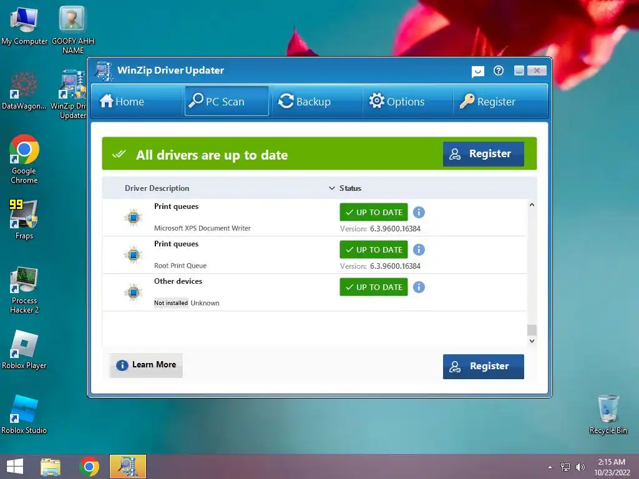The width and height of the screenshot is (639, 479).
Task: Open GOOFY AHH NAME desktop icon
Action: click(72, 30)
